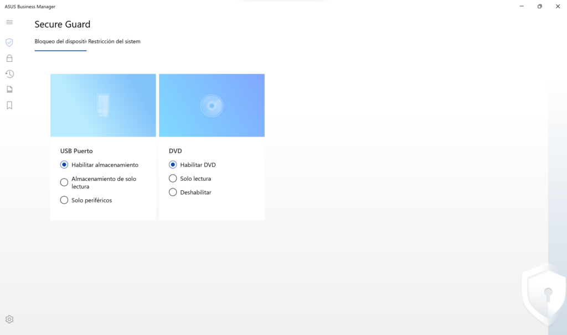Click the bookmark sidebar icon

click(9, 105)
